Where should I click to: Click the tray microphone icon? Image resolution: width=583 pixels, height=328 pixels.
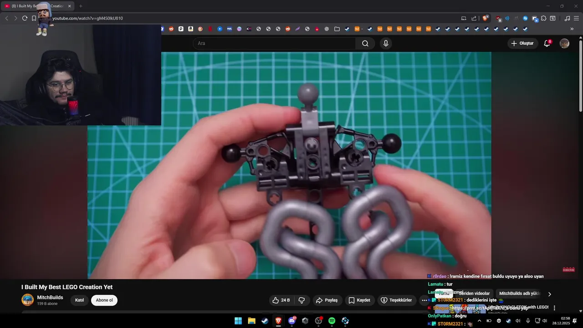click(528, 321)
